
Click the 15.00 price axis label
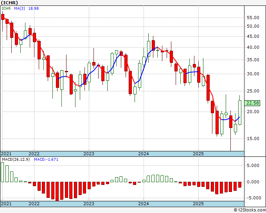pos(253,138)
